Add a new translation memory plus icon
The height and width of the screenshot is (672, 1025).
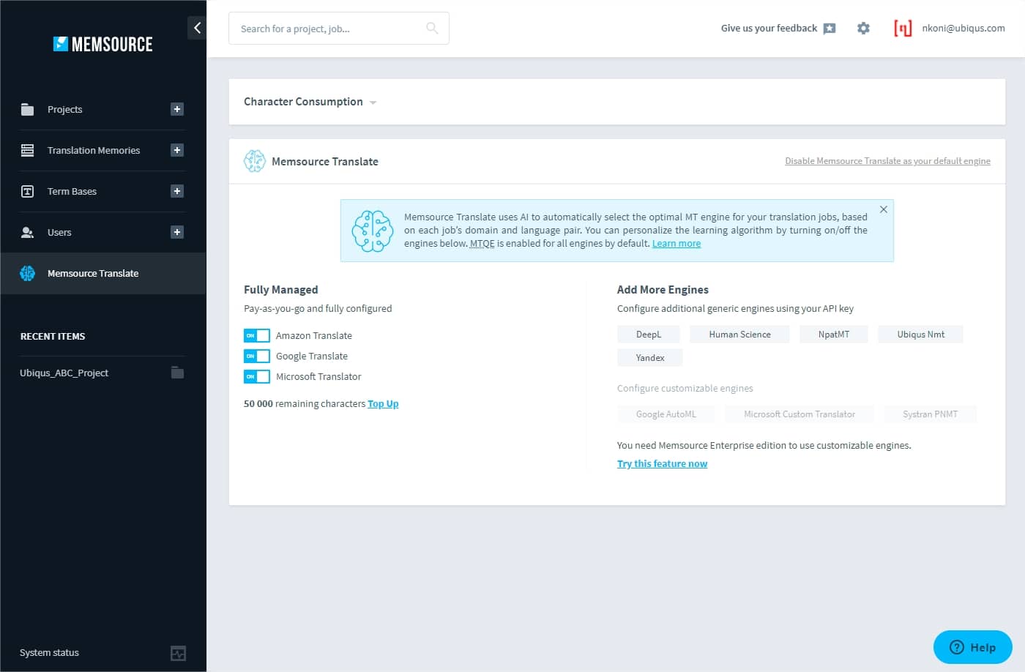tap(176, 150)
